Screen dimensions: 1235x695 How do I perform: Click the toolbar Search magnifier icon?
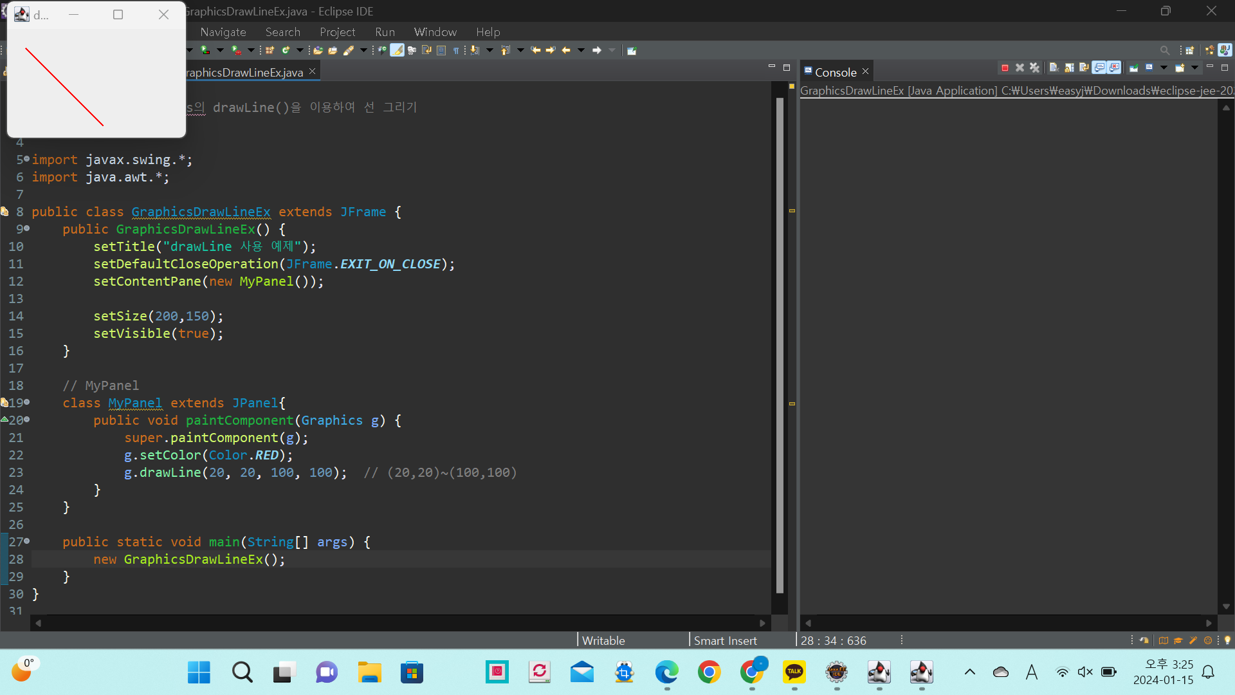coord(1164,50)
